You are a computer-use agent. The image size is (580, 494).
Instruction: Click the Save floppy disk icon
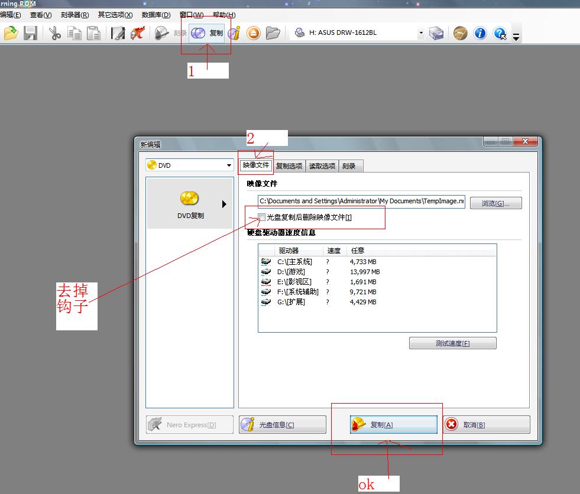point(30,33)
